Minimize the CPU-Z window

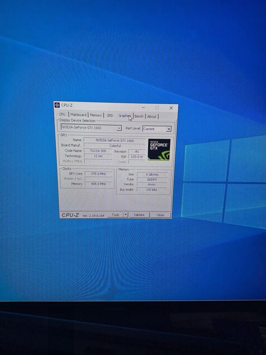pyautogui.click(x=143, y=108)
